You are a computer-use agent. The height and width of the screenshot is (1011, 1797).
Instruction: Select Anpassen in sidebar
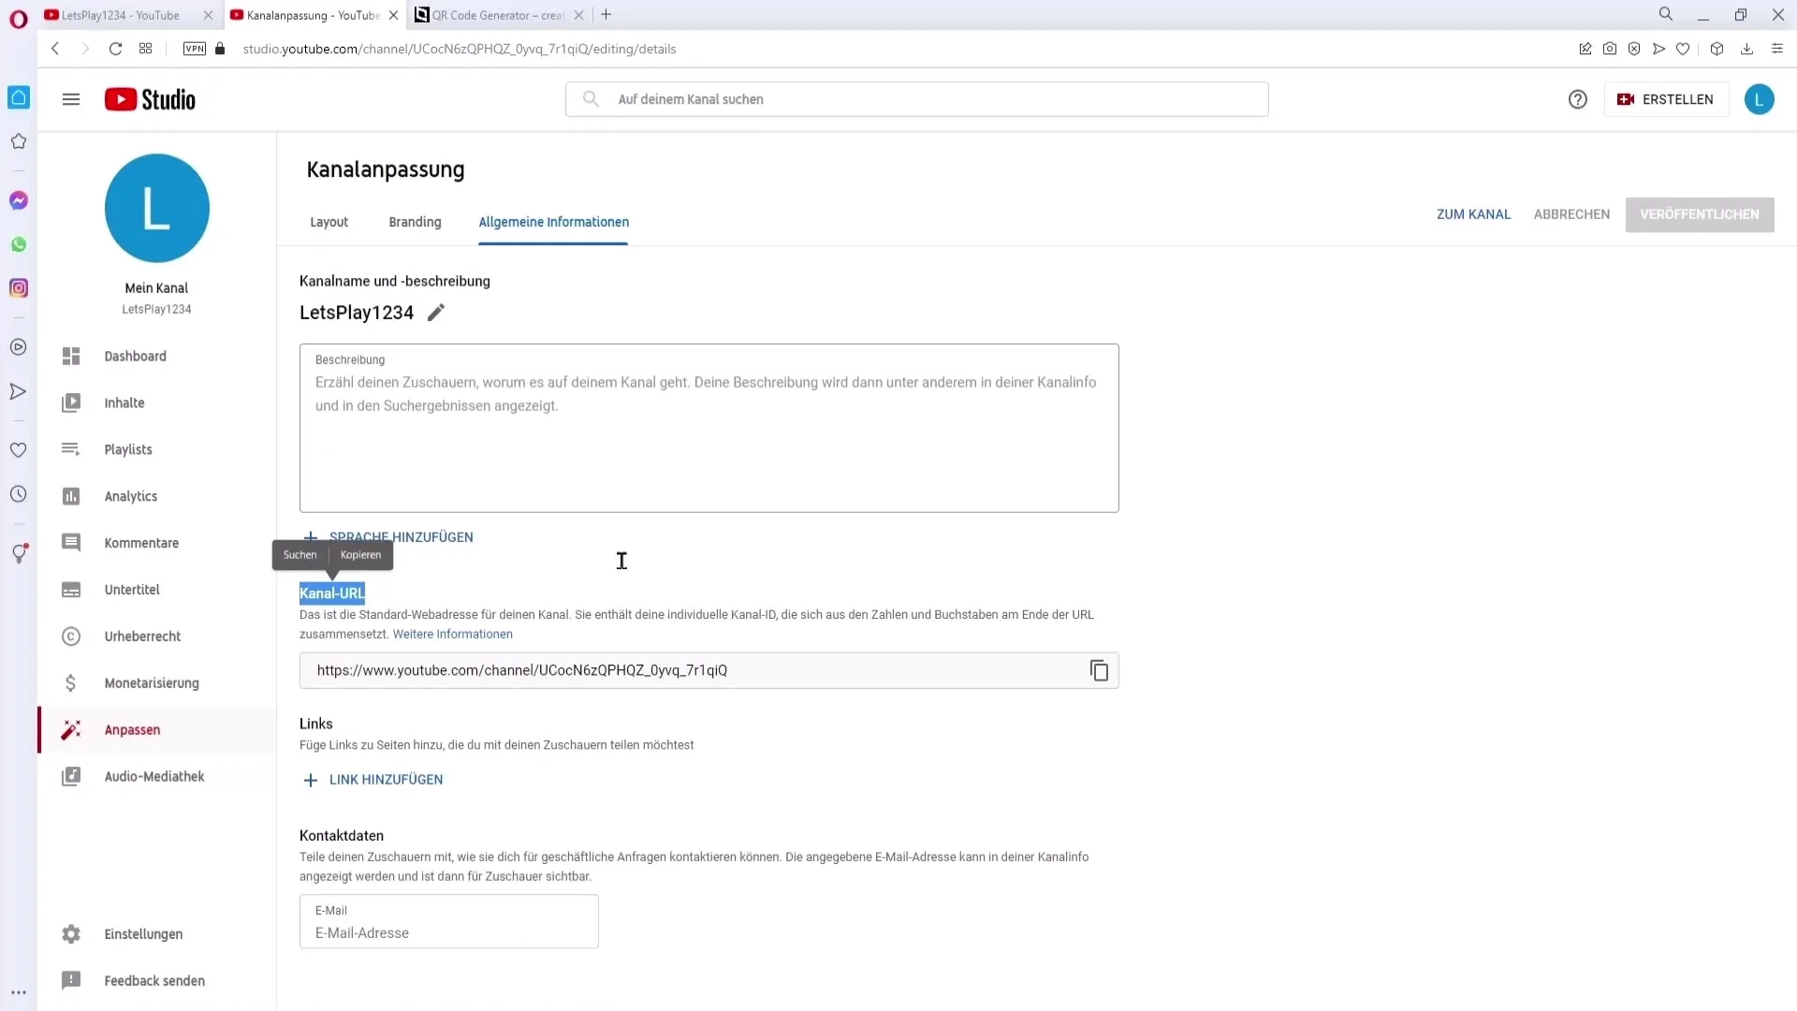[x=157, y=730]
